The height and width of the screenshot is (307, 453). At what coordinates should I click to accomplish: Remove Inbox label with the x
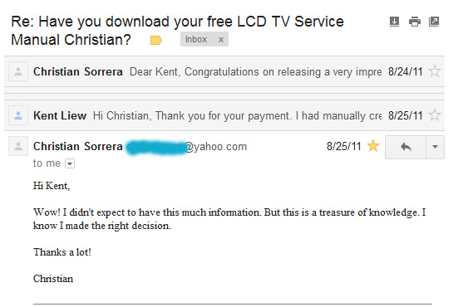point(221,40)
